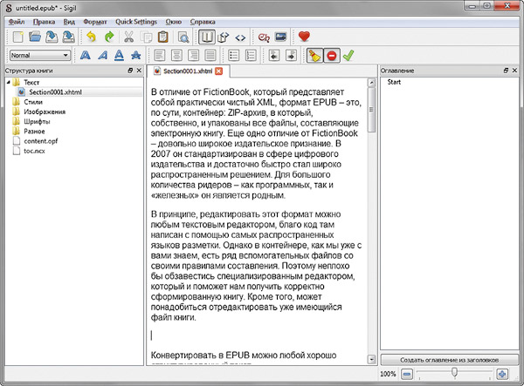Select content.opf file
Screen dimensions: 524x386
point(40,141)
